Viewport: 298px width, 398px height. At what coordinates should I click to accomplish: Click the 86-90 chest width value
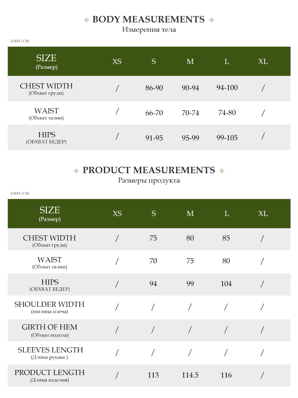coord(154,88)
